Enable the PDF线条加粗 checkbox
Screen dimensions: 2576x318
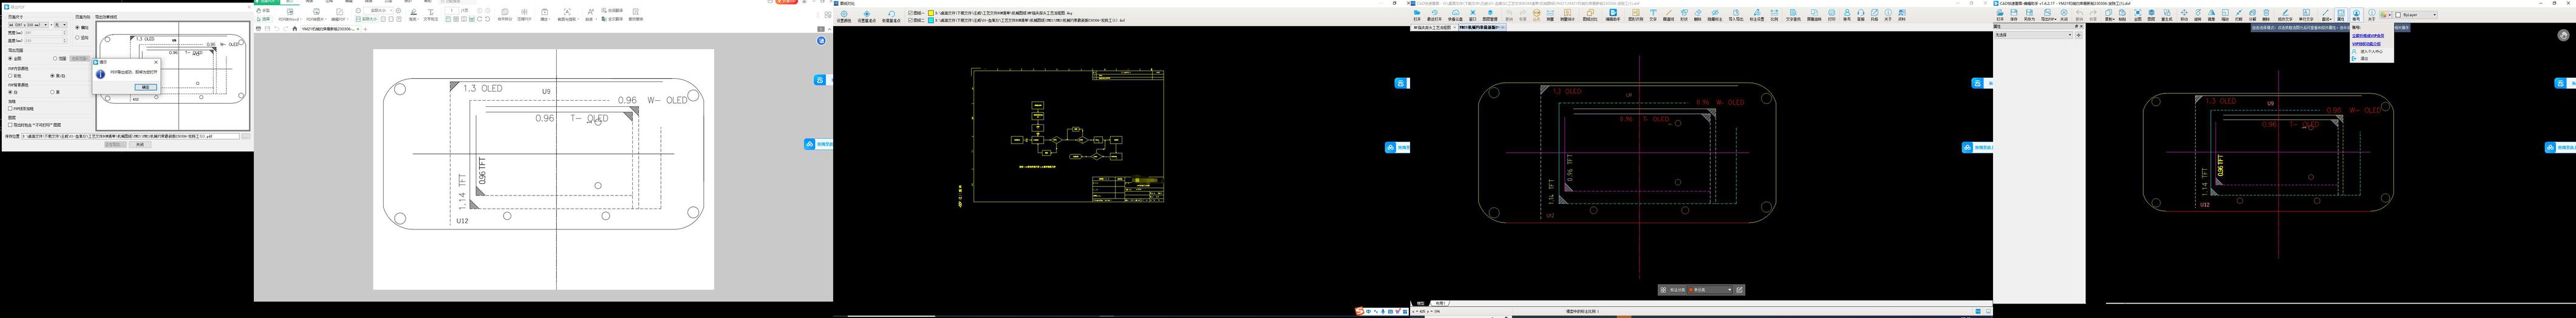pyautogui.click(x=10, y=108)
